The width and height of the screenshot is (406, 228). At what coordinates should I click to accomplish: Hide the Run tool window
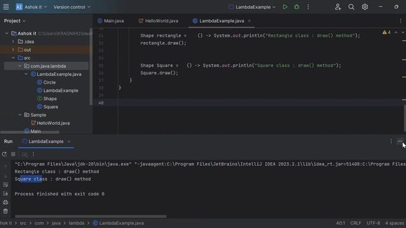tap(400, 141)
